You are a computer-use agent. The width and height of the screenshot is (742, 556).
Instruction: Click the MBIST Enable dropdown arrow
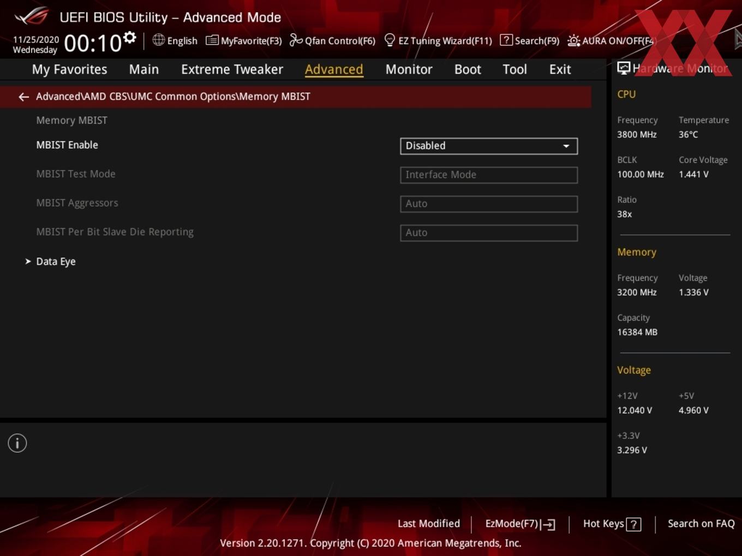pyautogui.click(x=566, y=146)
